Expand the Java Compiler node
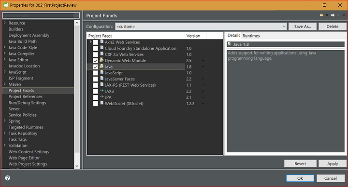Image resolution: width=348 pixels, height=187 pixels. pyautogui.click(x=5, y=53)
